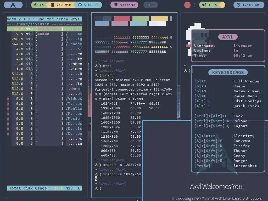The image size is (268, 201).
Task: Click the [Ctrl]+[Alt]+L Lock entry
Action: tap(219, 116)
